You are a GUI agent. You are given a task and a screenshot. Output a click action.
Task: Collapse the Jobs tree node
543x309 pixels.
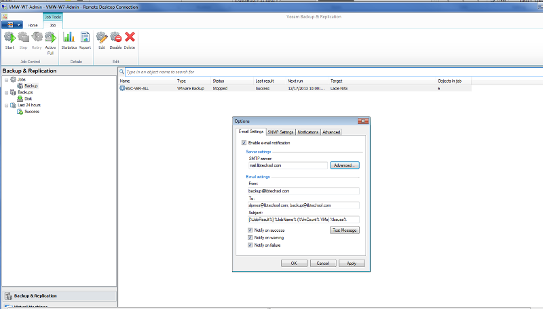6,80
